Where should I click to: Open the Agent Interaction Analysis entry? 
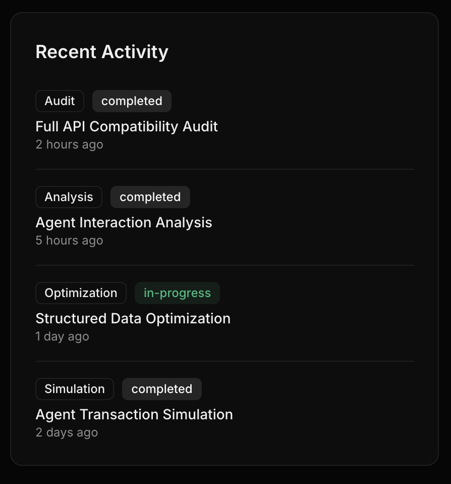pos(124,222)
